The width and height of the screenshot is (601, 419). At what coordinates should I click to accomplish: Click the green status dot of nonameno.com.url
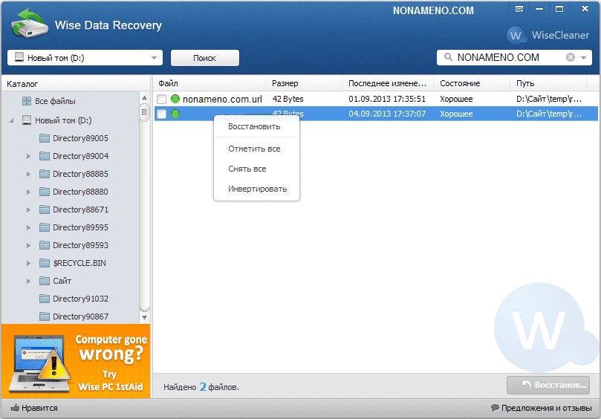175,99
